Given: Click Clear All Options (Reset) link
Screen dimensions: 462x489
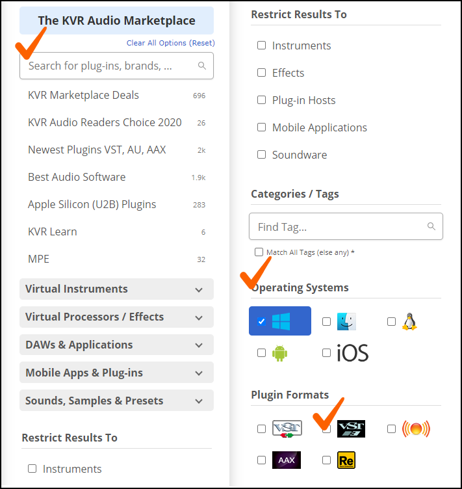Looking at the screenshot, I should click(x=170, y=43).
